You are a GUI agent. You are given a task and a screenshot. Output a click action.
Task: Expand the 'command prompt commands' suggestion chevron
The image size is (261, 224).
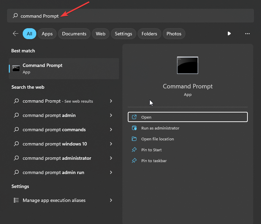[x=111, y=130]
